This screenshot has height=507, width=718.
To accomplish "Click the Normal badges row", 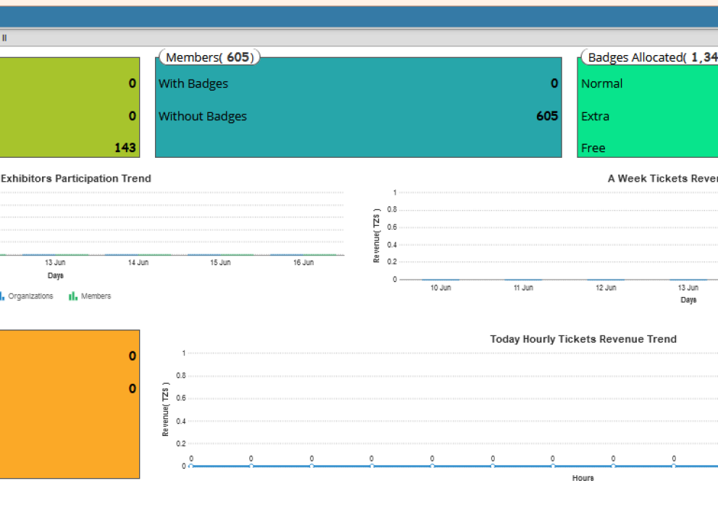I will pos(602,84).
